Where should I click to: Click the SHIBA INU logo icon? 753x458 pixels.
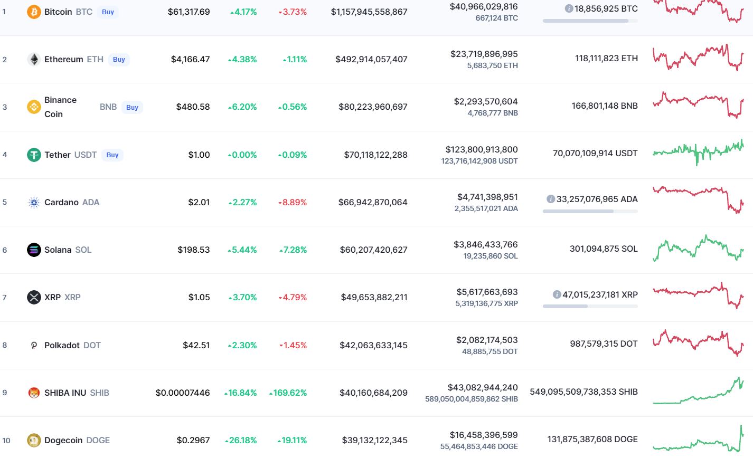(x=34, y=393)
